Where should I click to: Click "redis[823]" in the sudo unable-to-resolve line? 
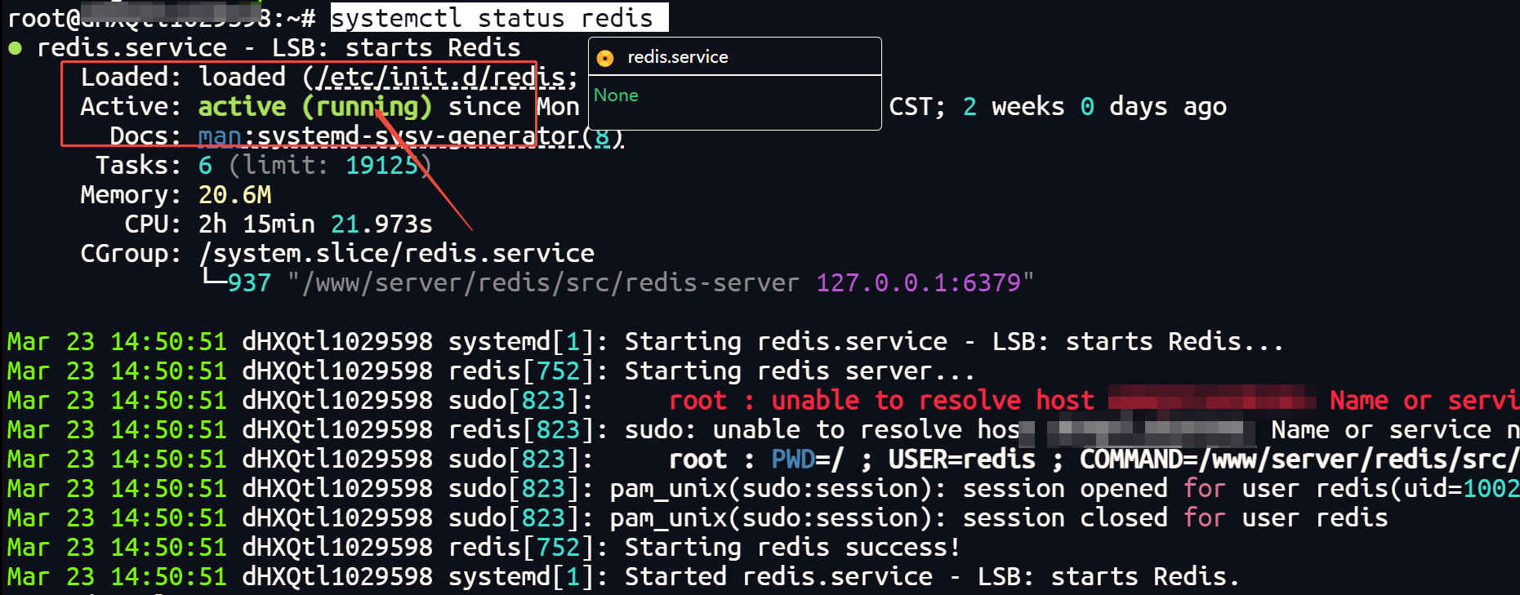coord(521,429)
